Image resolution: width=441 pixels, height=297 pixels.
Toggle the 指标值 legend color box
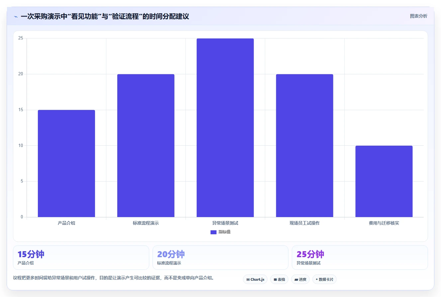point(213,232)
